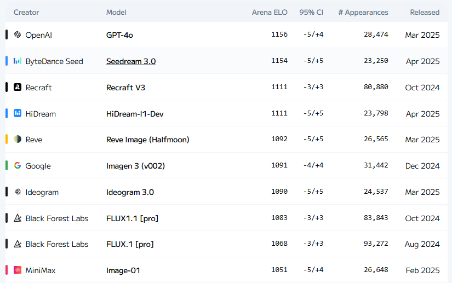Click the 80,880 appearances value

376,86
